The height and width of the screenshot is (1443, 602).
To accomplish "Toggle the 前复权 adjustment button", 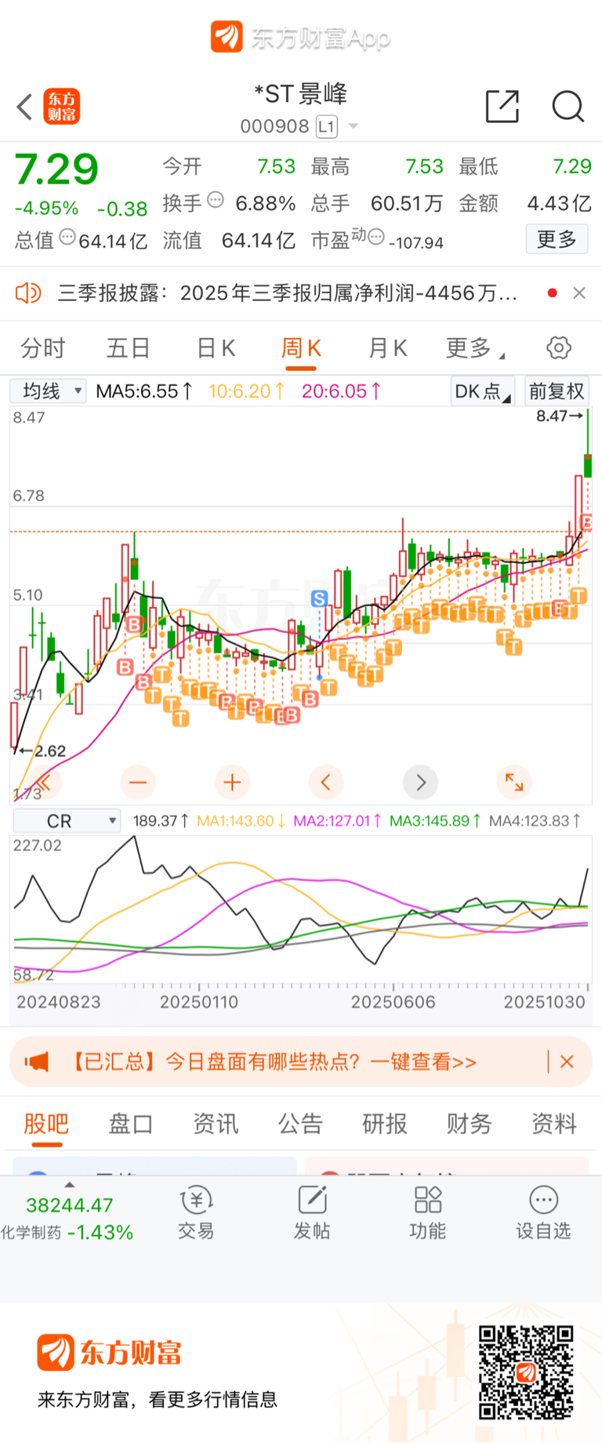I will 557,391.
